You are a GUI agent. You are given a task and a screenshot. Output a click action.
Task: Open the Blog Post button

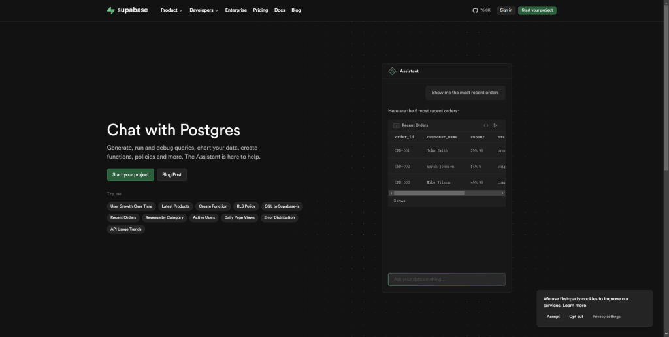pyautogui.click(x=172, y=174)
